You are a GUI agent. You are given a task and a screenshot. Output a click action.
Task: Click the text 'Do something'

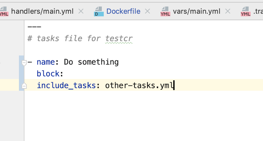pyautogui.click(x=91, y=62)
